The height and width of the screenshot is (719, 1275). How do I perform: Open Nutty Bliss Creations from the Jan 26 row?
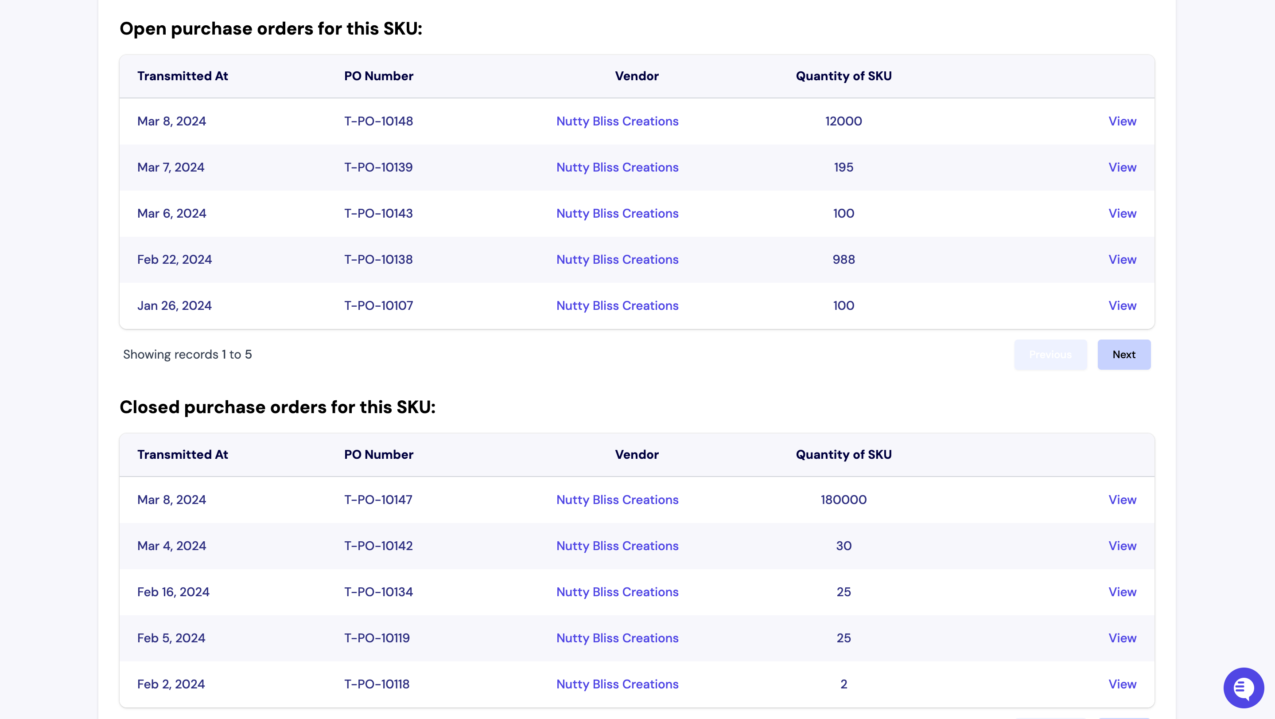pyautogui.click(x=617, y=305)
